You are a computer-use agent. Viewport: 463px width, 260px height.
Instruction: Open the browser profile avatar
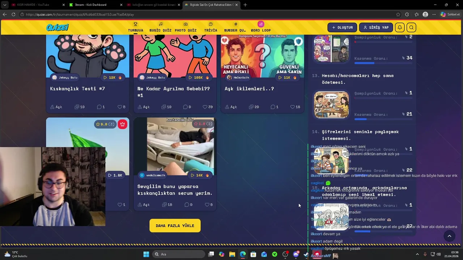pyautogui.click(x=425, y=14)
